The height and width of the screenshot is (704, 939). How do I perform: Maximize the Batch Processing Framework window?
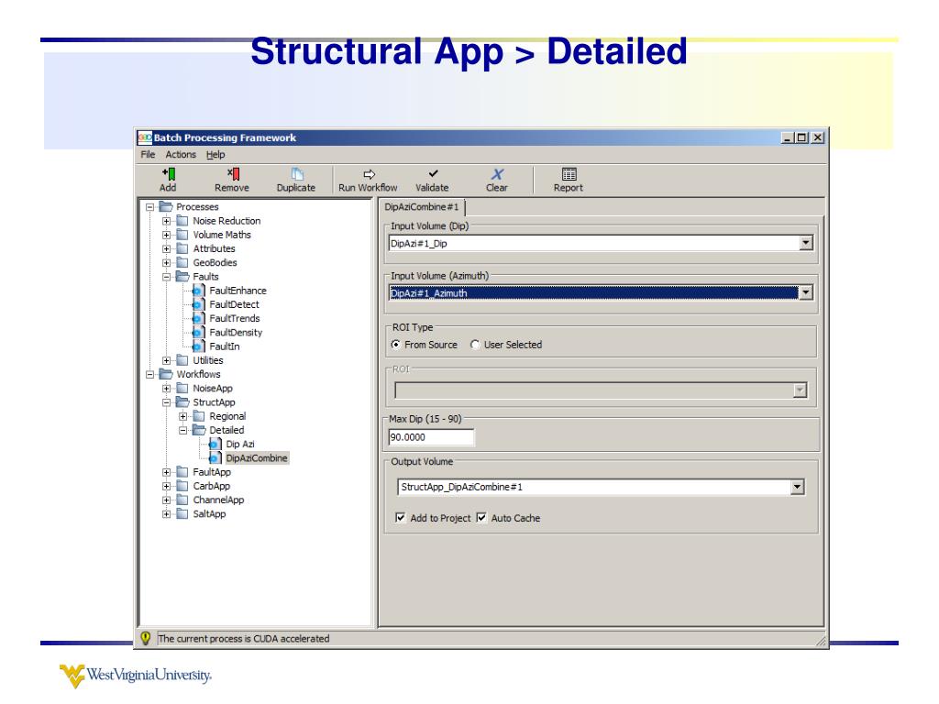(x=801, y=137)
